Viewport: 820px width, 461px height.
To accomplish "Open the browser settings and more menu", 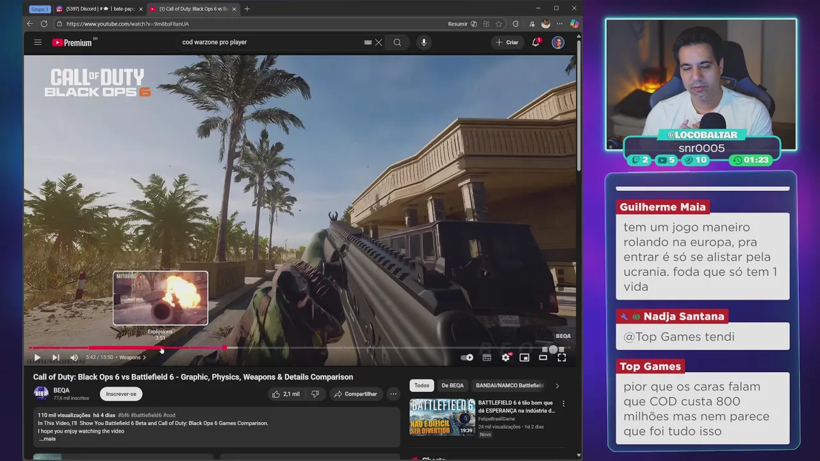I will (559, 24).
